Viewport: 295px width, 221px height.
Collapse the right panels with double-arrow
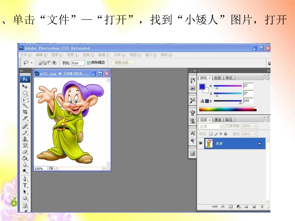pos(268,71)
